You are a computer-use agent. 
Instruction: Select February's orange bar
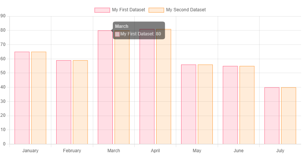(x=80, y=102)
